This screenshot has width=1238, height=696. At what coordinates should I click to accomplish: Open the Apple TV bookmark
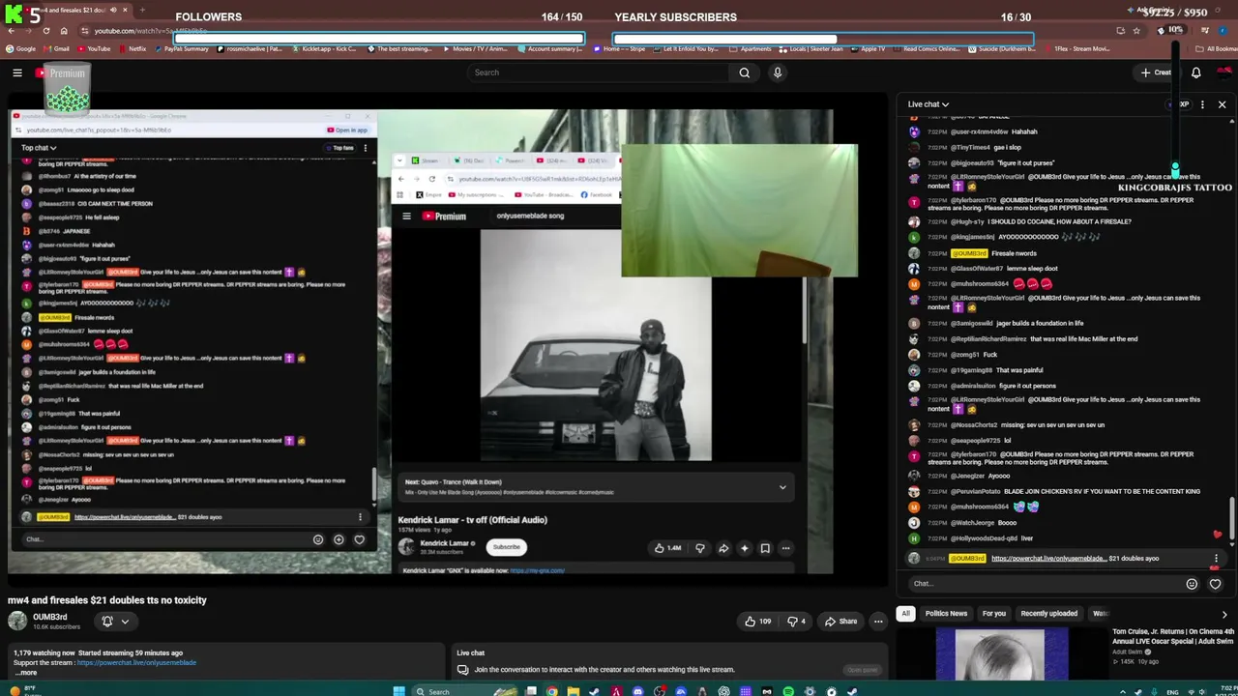pos(869,48)
